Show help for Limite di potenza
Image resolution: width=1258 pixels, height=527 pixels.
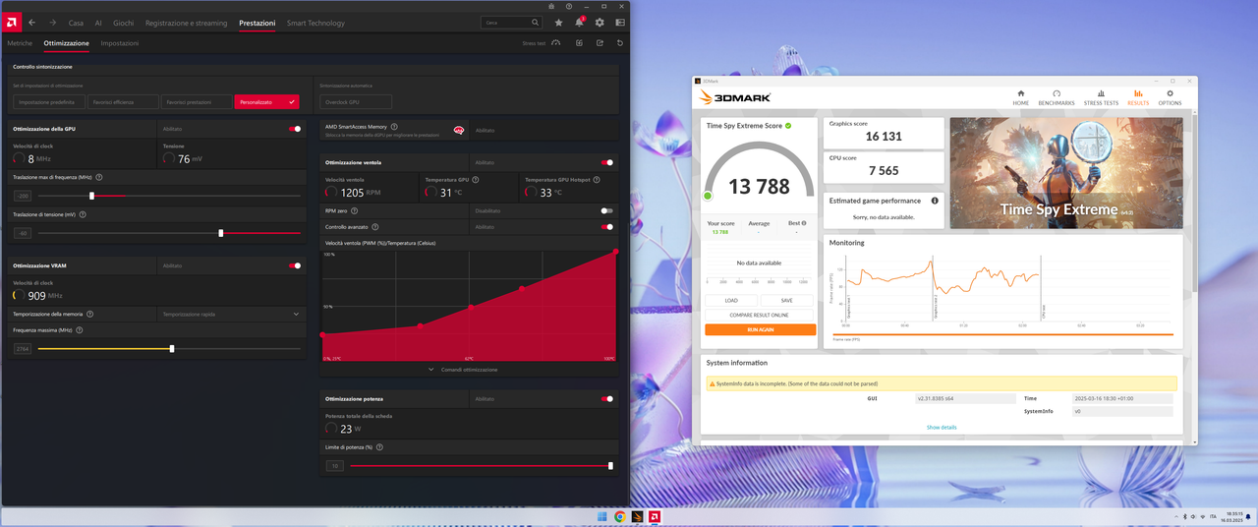(x=379, y=447)
